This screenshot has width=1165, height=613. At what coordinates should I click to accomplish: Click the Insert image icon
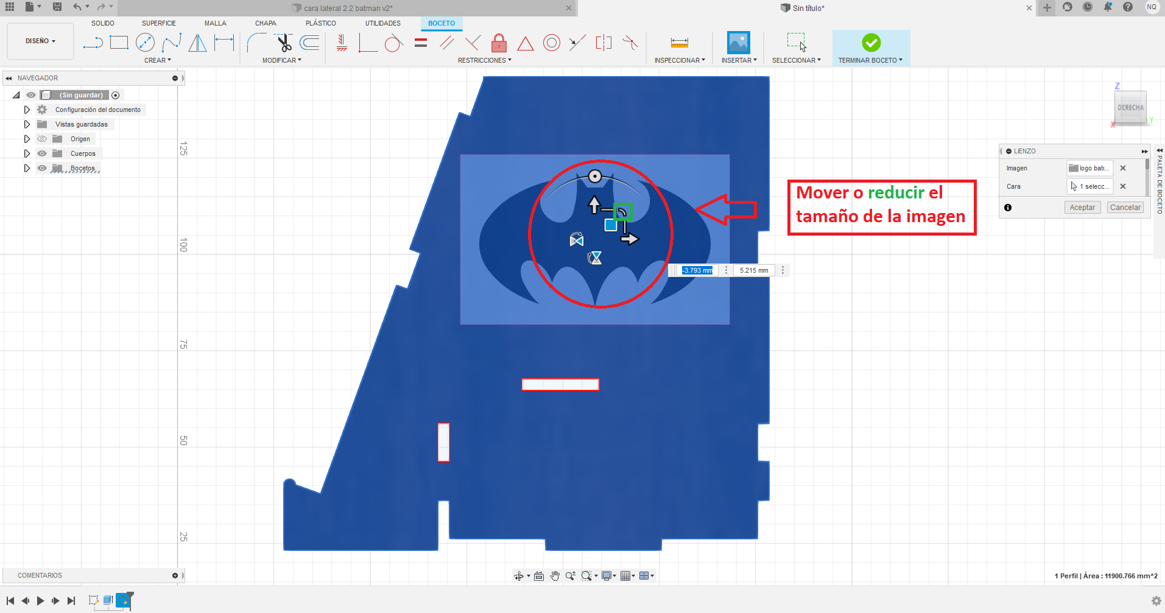click(x=739, y=43)
